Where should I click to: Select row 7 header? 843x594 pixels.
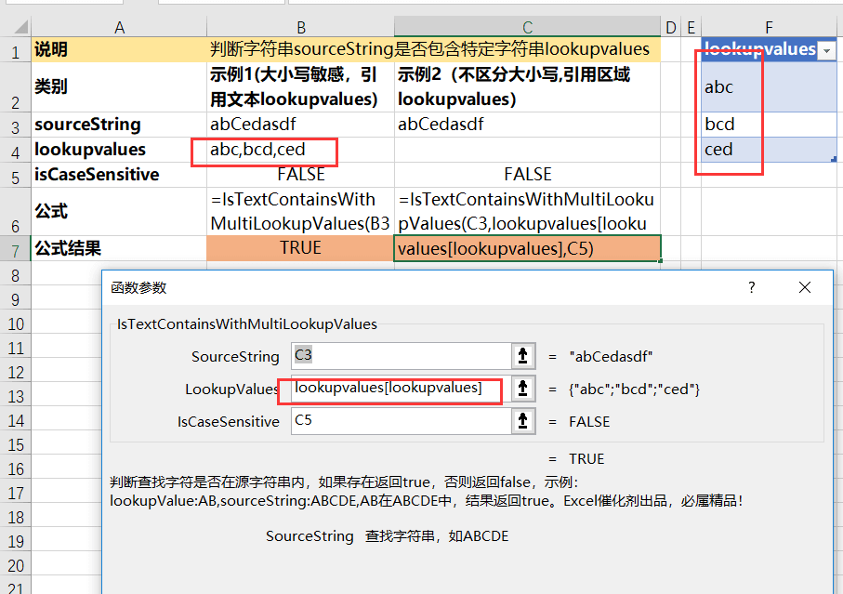click(15, 248)
